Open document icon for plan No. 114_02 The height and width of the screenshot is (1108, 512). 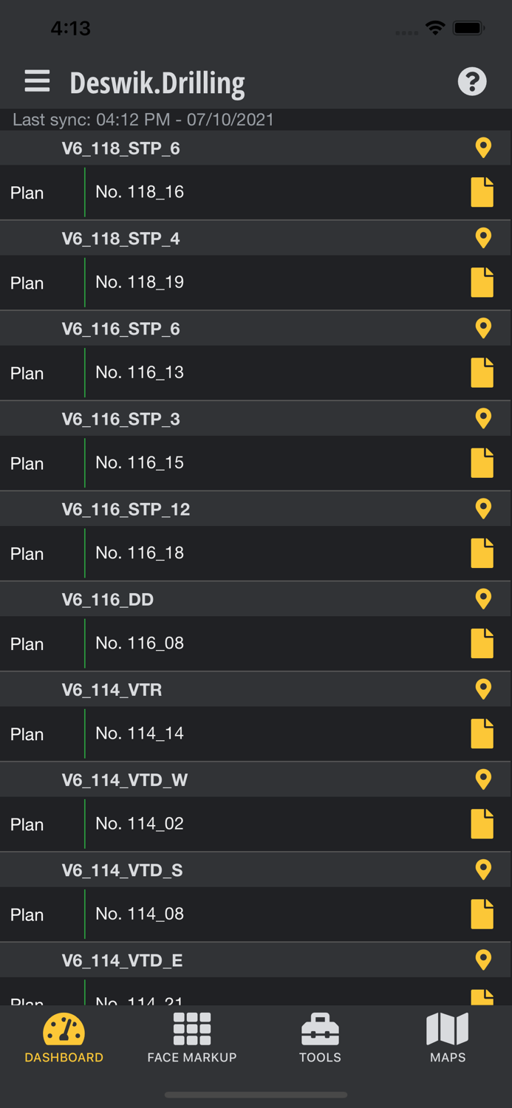pyautogui.click(x=482, y=823)
